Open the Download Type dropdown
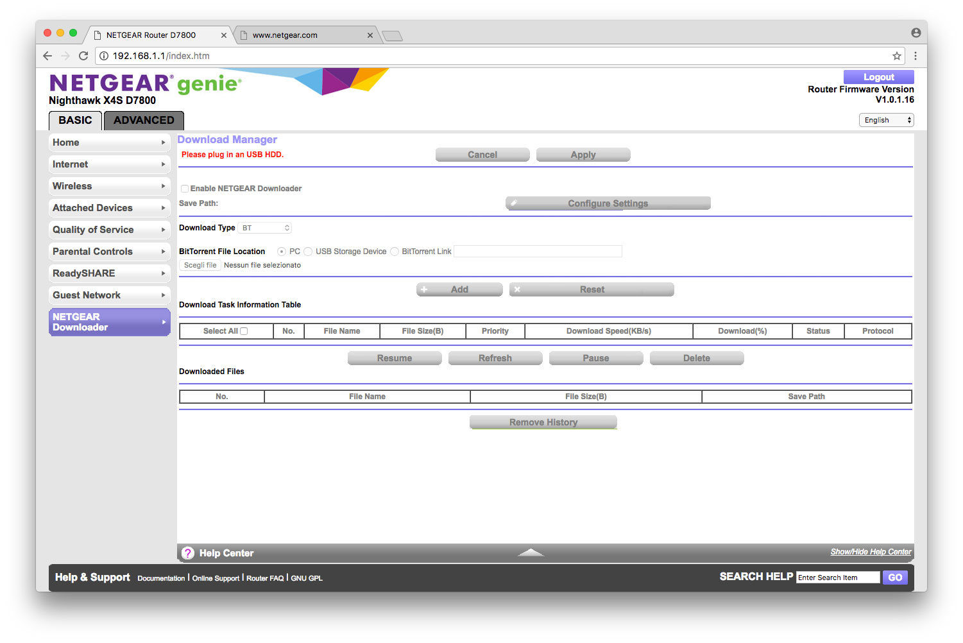This screenshot has height=643, width=963. pos(266,228)
